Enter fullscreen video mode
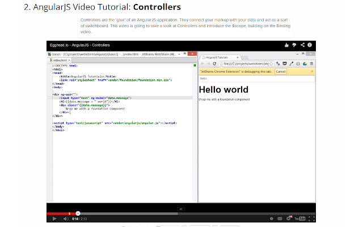Screen dimensions: 363x227 311,218
